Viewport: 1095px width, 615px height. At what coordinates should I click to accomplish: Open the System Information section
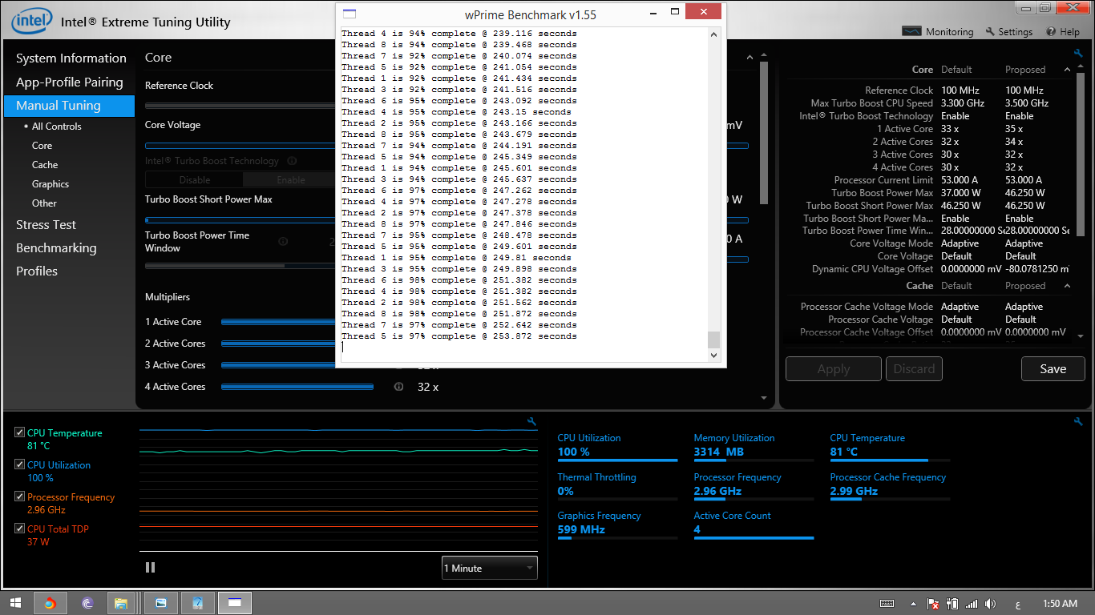[x=71, y=58]
